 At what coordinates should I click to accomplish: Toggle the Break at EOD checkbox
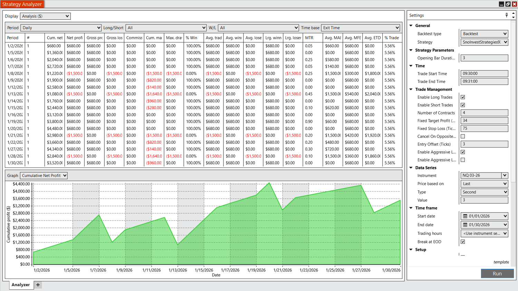tap(463, 242)
